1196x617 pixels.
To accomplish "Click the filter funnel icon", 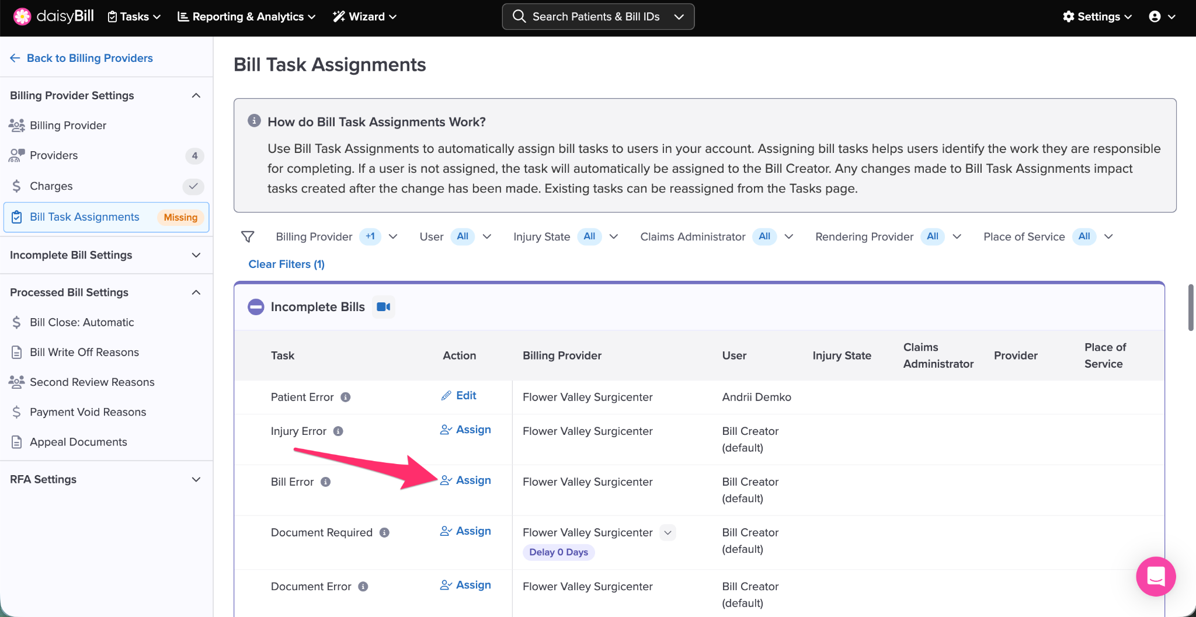I will [248, 236].
